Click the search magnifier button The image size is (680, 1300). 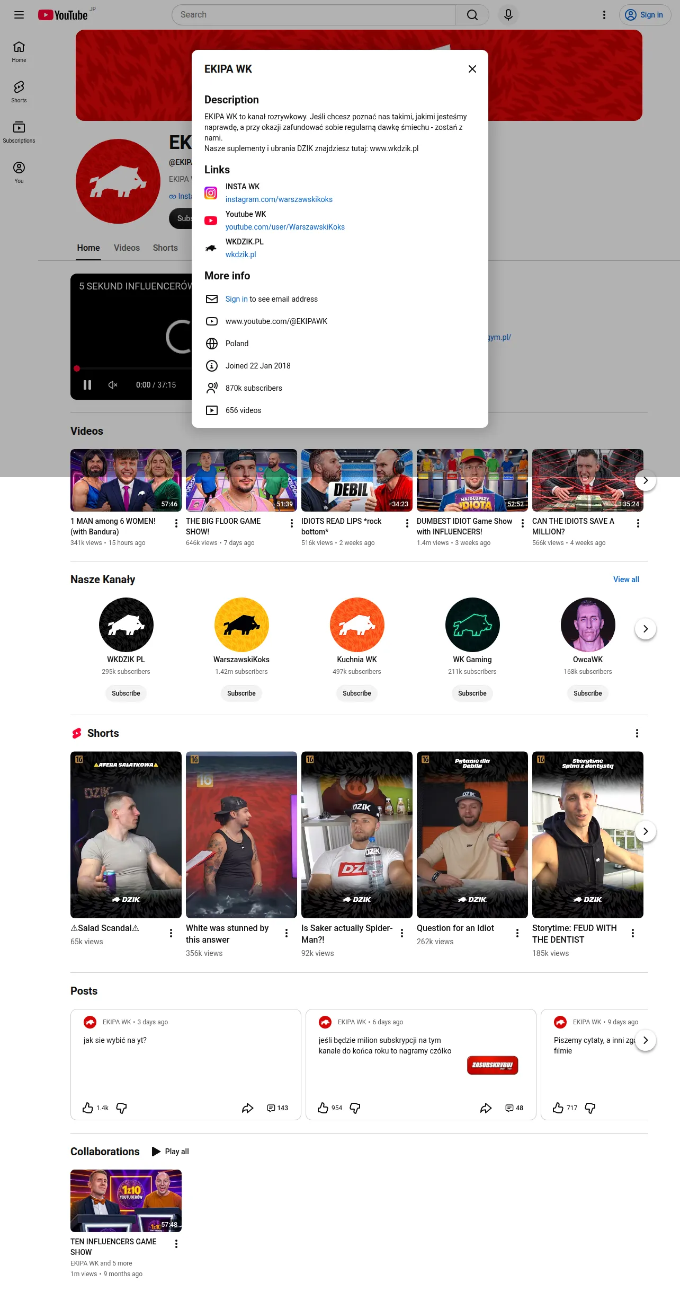tap(472, 15)
